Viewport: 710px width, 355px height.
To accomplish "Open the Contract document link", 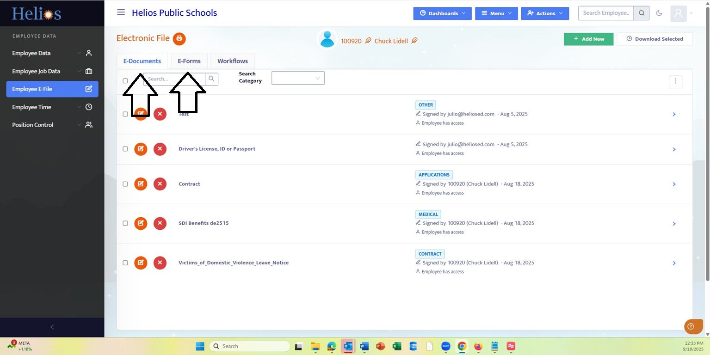I will [189, 184].
